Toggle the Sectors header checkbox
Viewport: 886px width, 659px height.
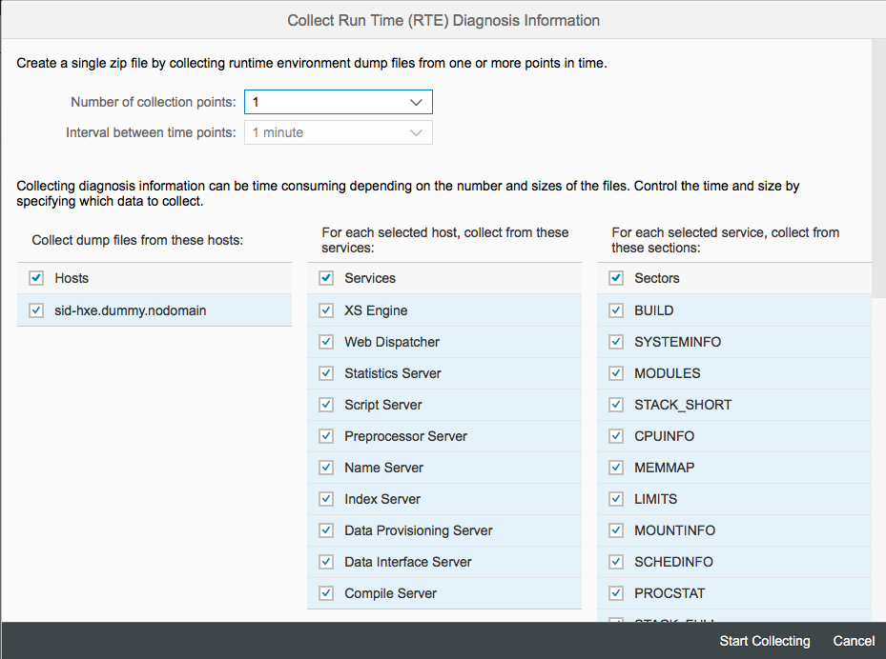pos(616,278)
